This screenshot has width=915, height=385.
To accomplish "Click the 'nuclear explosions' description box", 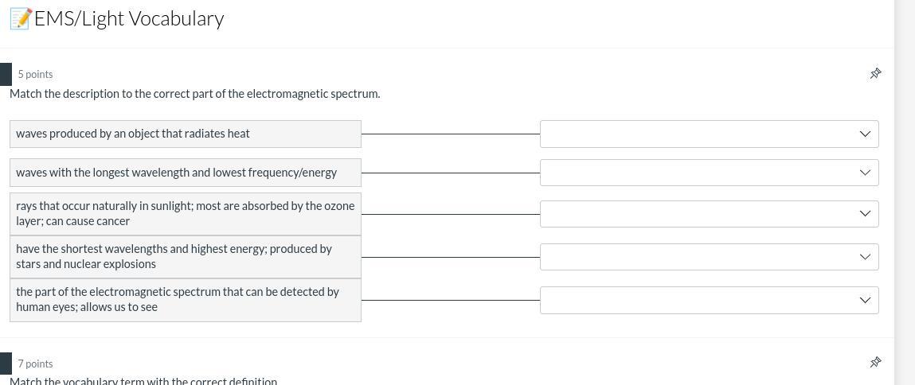I will coord(185,256).
